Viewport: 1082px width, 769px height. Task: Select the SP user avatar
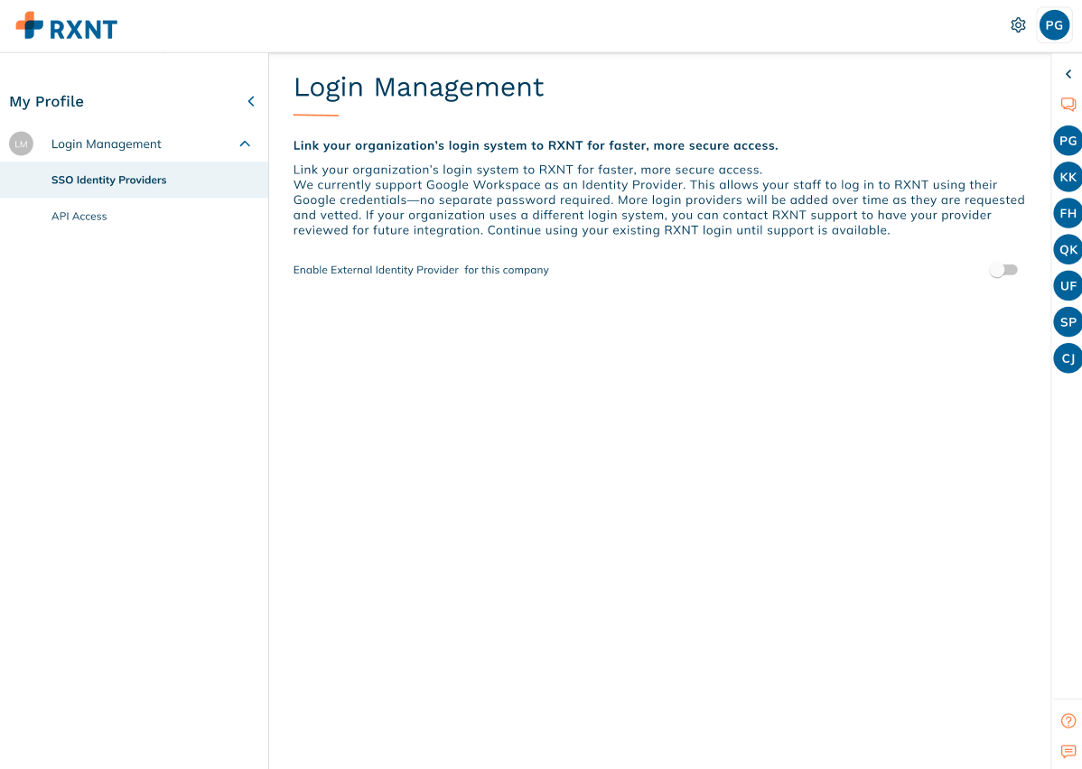click(x=1068, y=321)
